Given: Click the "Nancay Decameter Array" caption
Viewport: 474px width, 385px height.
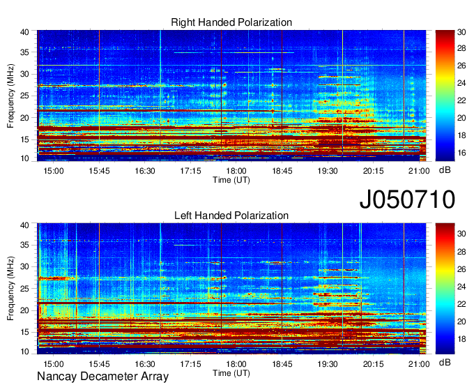Looking at the screenshot, I should click(x=102, y=377).
